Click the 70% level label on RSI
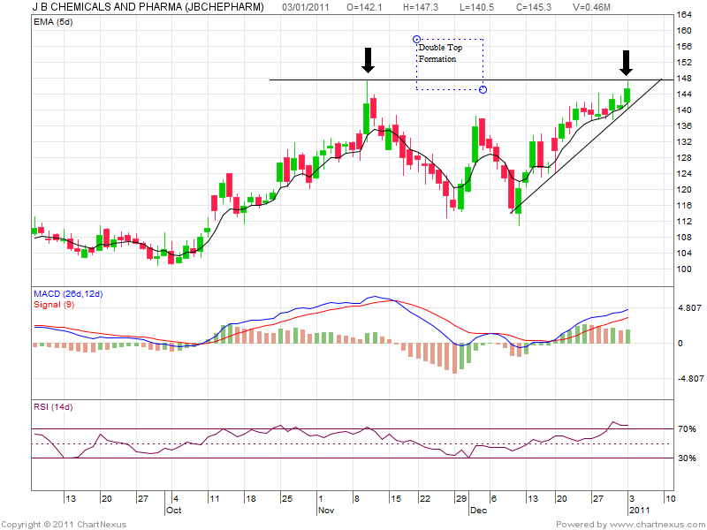The width and height of the screenshot is (707, 530). click(x=688, y=429)
